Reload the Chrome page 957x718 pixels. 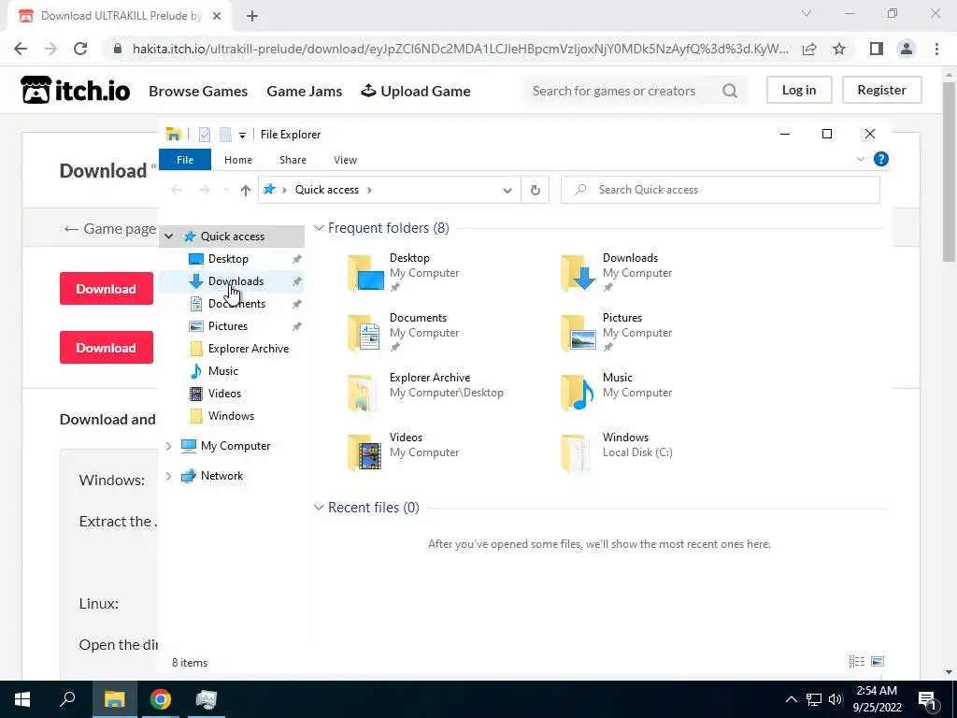[80, 49]
